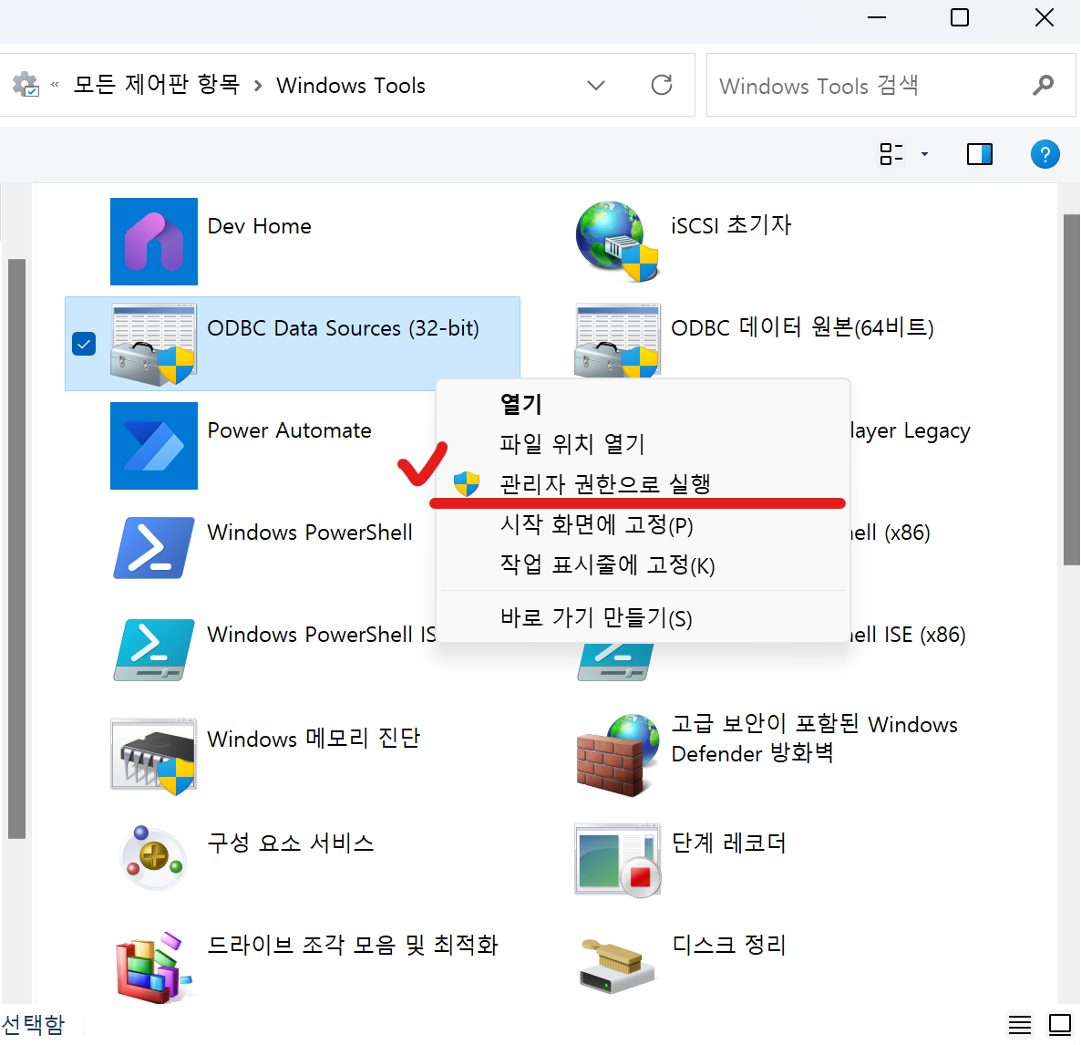The height and width of the screenshot is (1045, 1081).
Task: Click the Dev Home label
Action: pyautogui.click(x=259, y=226)
